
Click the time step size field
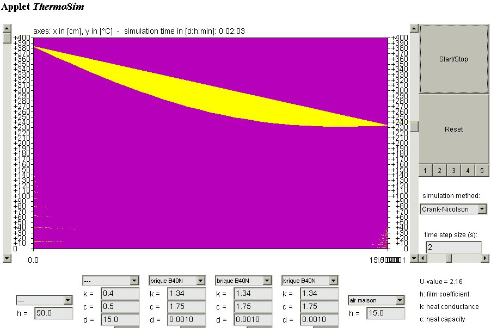pos(453,247)
